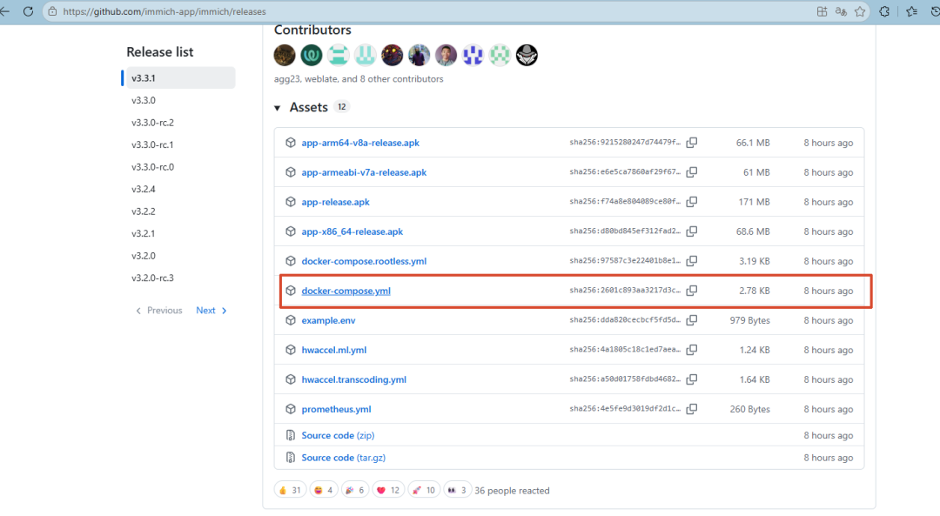
Task: Copy sha256 hash for example.env
Action: (x=692, y=320)
